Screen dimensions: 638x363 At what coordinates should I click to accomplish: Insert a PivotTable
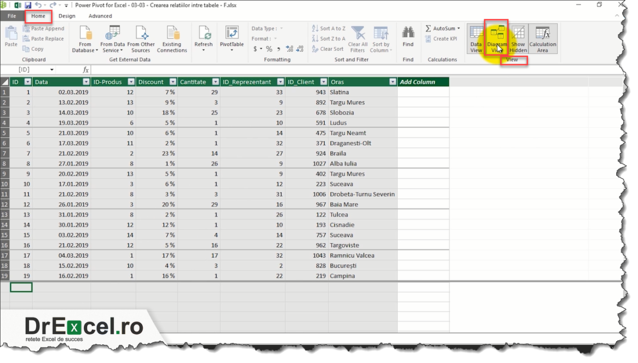(232, 37)
